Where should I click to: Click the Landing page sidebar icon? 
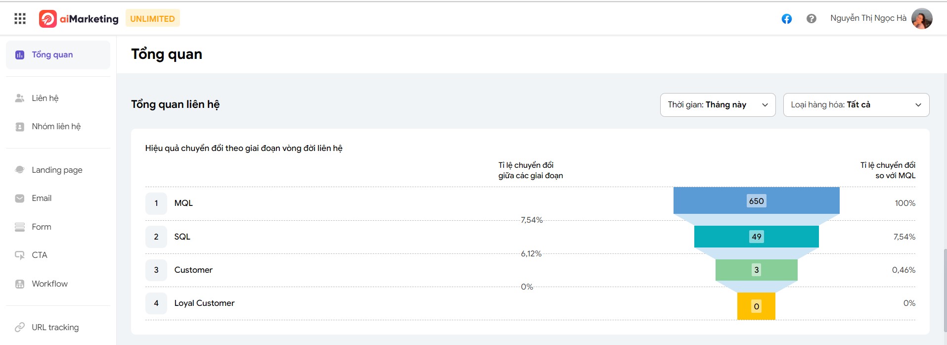20,170
